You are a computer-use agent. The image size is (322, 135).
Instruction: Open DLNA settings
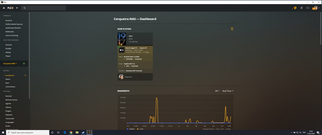pos(7,126)
